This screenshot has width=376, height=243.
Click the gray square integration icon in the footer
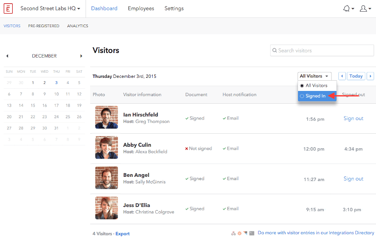point(251,233)
